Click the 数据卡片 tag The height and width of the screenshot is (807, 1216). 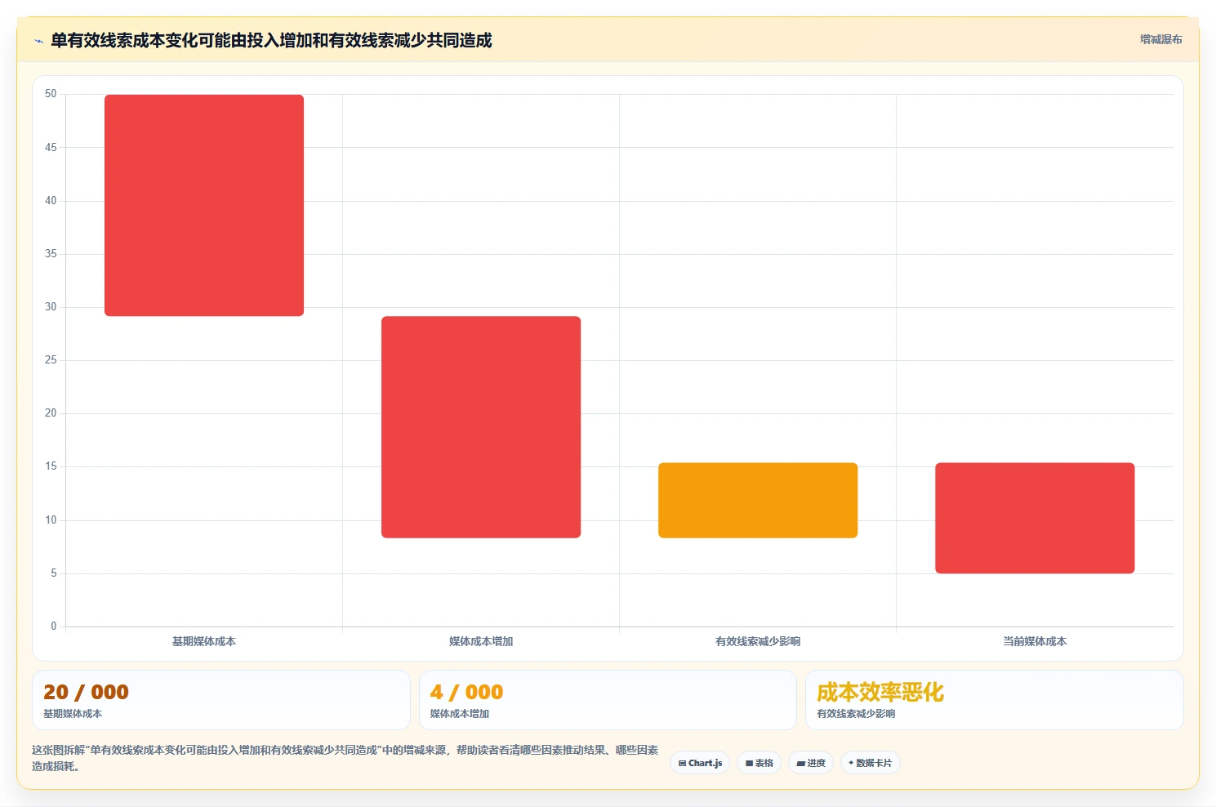(x=870, y=763)
